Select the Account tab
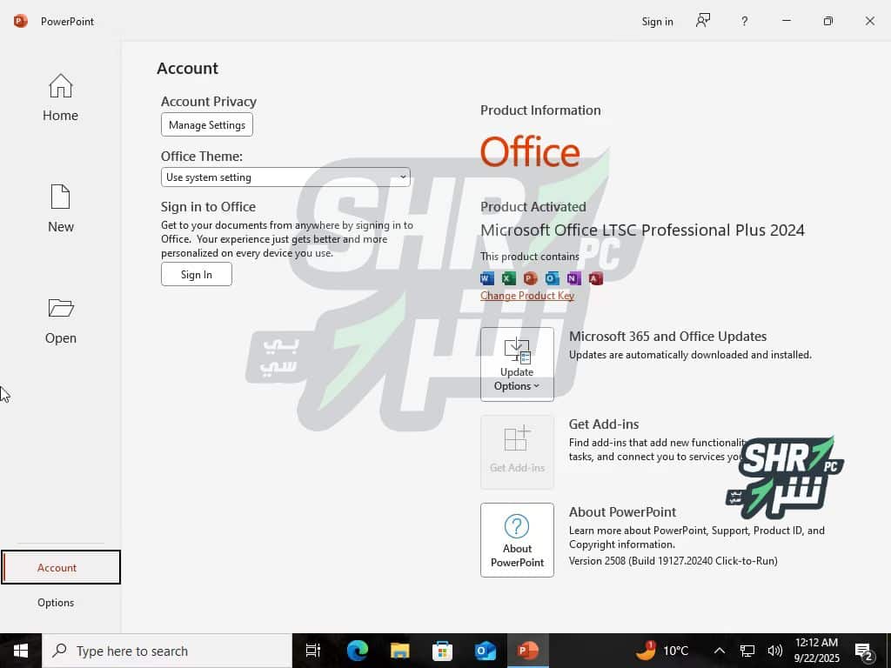The height and width of the screenshot is (668, 891). [x=57, y=567]
